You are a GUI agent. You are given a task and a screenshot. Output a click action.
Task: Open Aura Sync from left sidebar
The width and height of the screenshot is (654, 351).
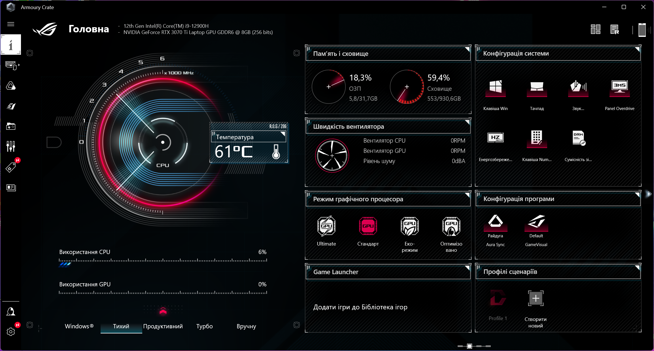[x=11, y=86]
